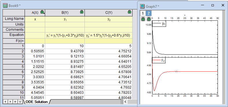This screenshot has height=107, width=228.
Task: Click the Book9 window title text
Action: 14,6
